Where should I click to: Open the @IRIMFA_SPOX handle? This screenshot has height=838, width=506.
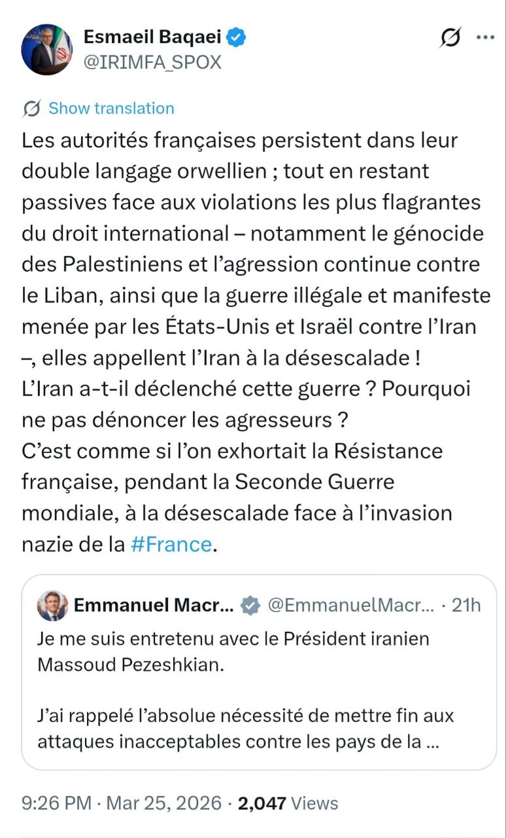pos(152,62)
